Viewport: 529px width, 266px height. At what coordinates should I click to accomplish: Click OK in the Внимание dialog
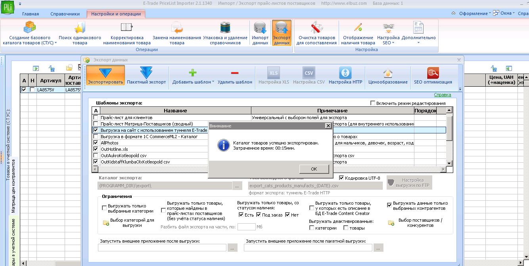tap(314, 169)
